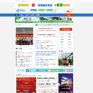Screen dimensions: 93x93
Task: Focus the password field in the header login form
Action: click(62, 11)
